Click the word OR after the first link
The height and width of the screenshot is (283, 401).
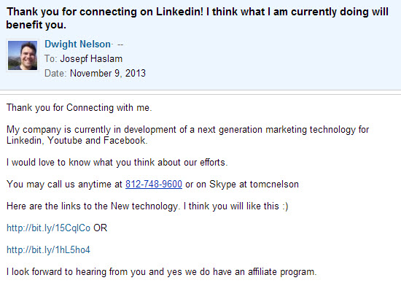click(x=101, y=228)
